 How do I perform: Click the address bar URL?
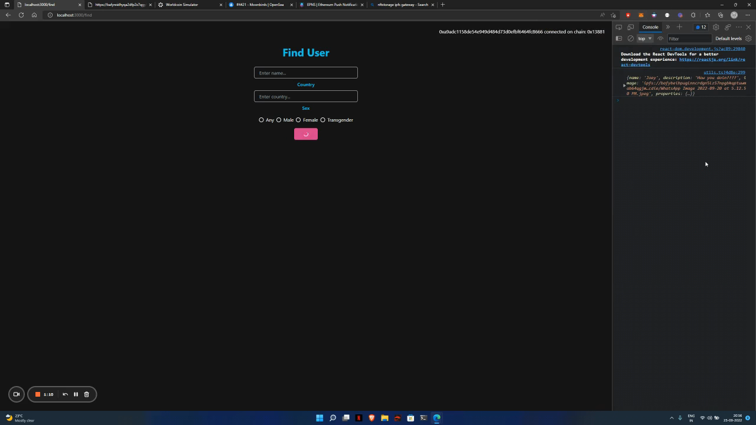click(x=74, y=15)
